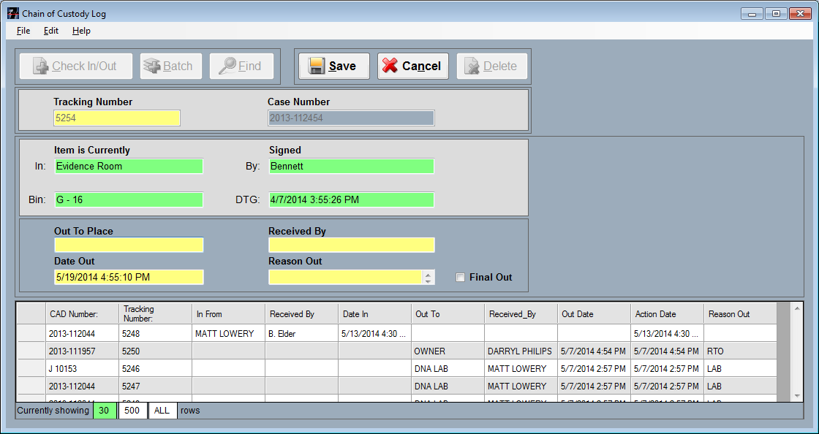
Task: Click the grid scrollbar down arrow
Action: [798, 395]
